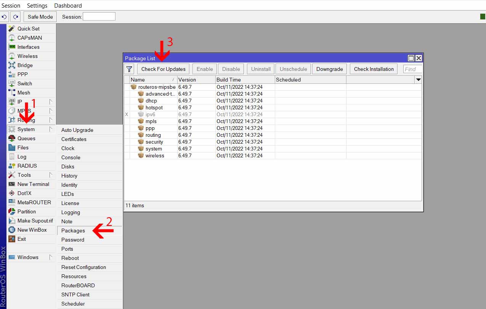Click the Check Installation button
The image size is (486, 309).
point(374,69)
